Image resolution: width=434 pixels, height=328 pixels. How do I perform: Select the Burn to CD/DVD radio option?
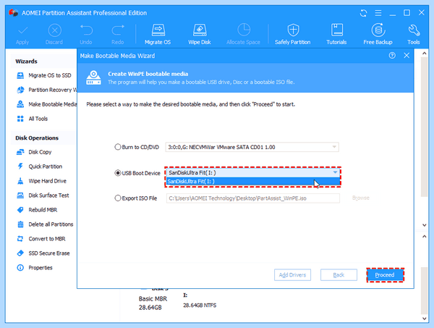pos(118,147)
